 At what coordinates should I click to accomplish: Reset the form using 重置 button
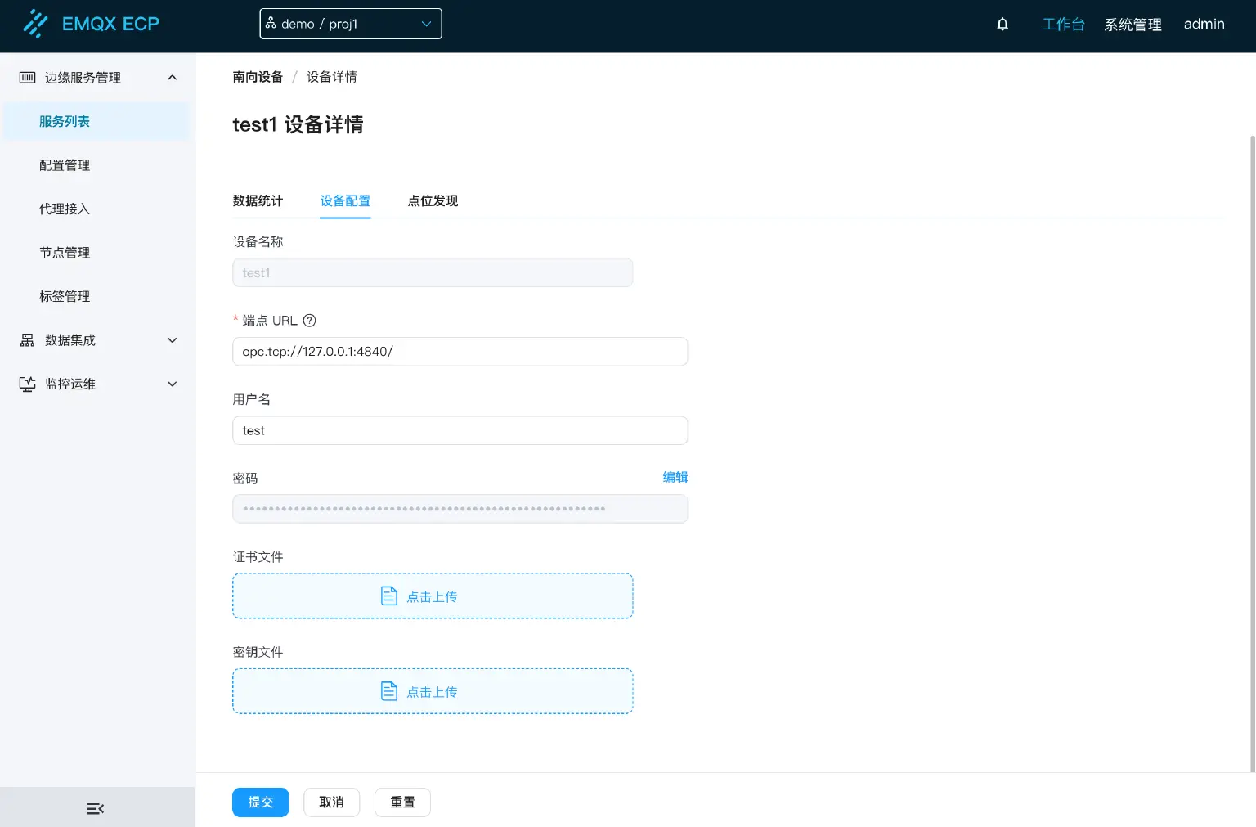402,802
